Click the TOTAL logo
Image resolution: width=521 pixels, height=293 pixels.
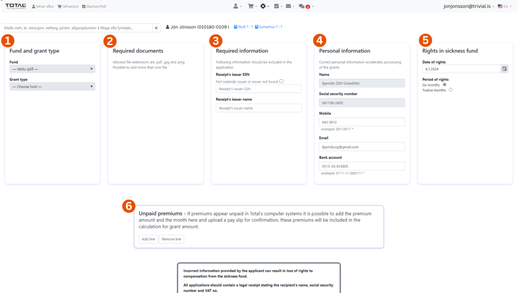[x=15, y=6]
